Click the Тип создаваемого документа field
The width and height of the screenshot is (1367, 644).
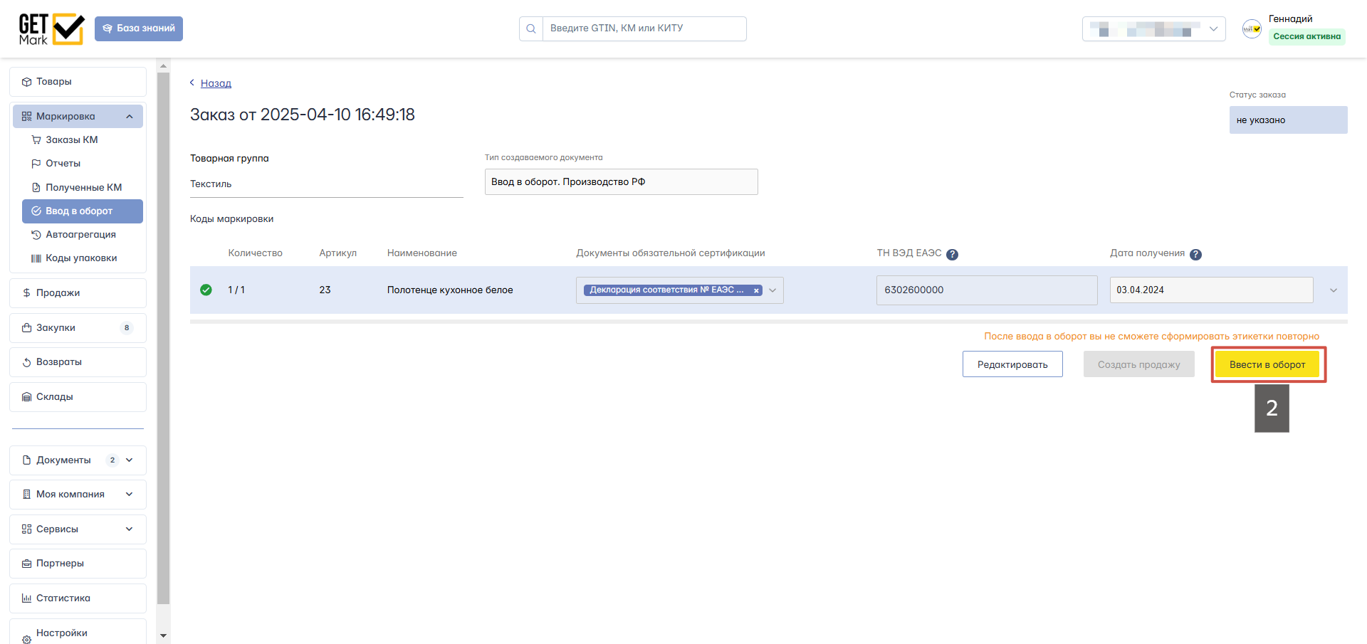click(621, 182)
